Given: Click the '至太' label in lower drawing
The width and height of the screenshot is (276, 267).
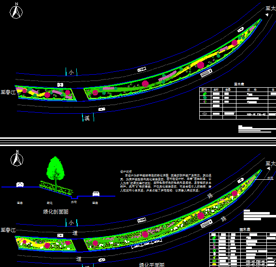Looking at the screenshot, I should pyautogui.click(x=271, y=163).
